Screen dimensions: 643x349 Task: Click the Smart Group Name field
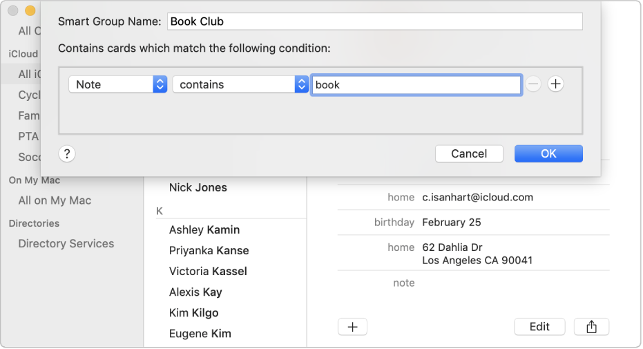pos(375,21)
